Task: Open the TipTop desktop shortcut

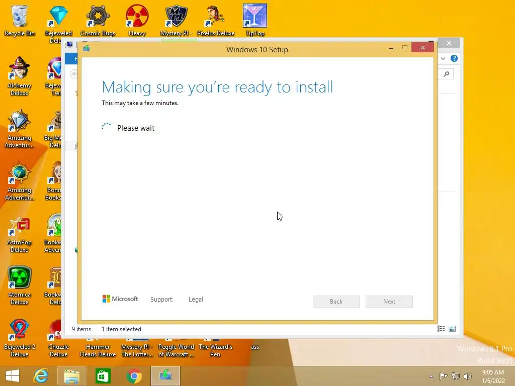Action: (254, 20)
